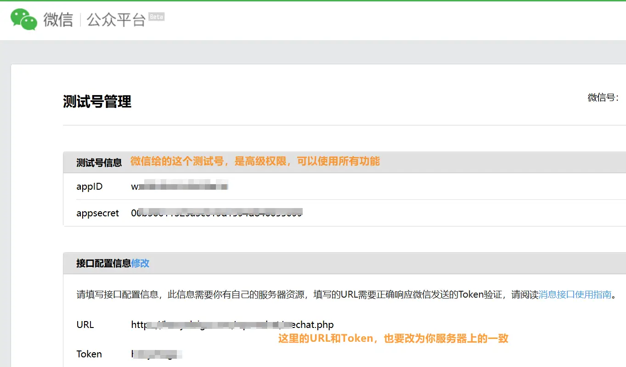
Task: Select the blurred appsecret value
Action: pos(216,213)
